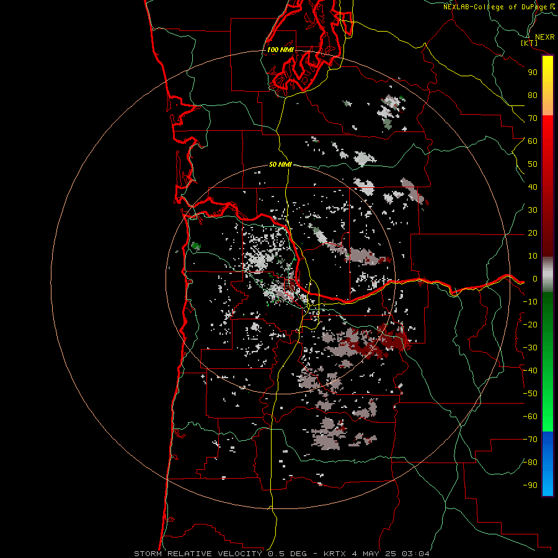
Task: Select the 60 value on the velocity scale
Action: [x=533, y=141]
